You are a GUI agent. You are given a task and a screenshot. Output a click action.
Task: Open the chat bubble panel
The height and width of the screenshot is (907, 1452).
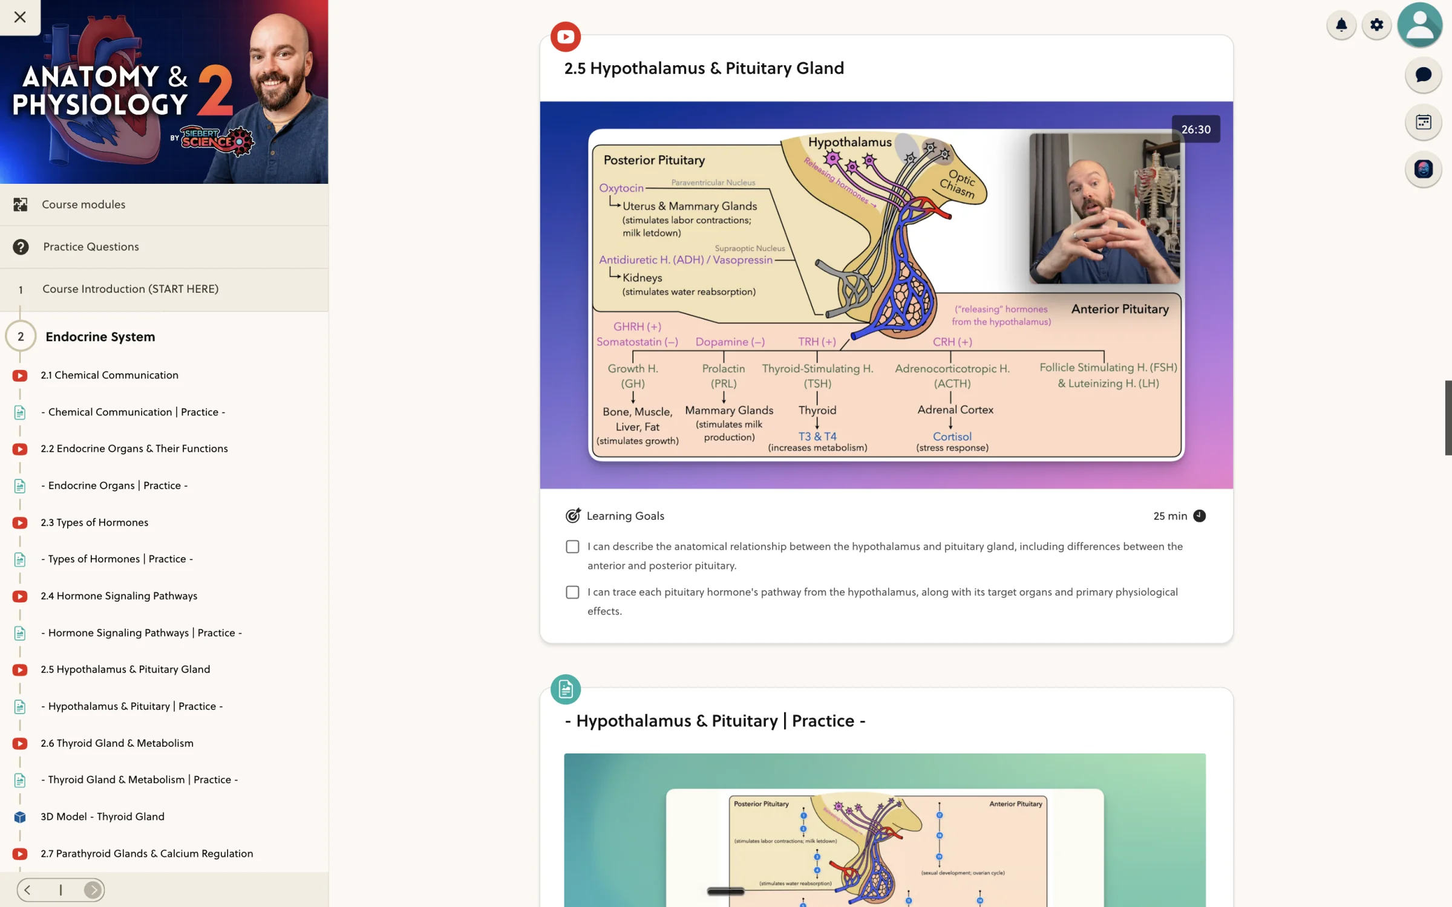tap(1424, 75)
